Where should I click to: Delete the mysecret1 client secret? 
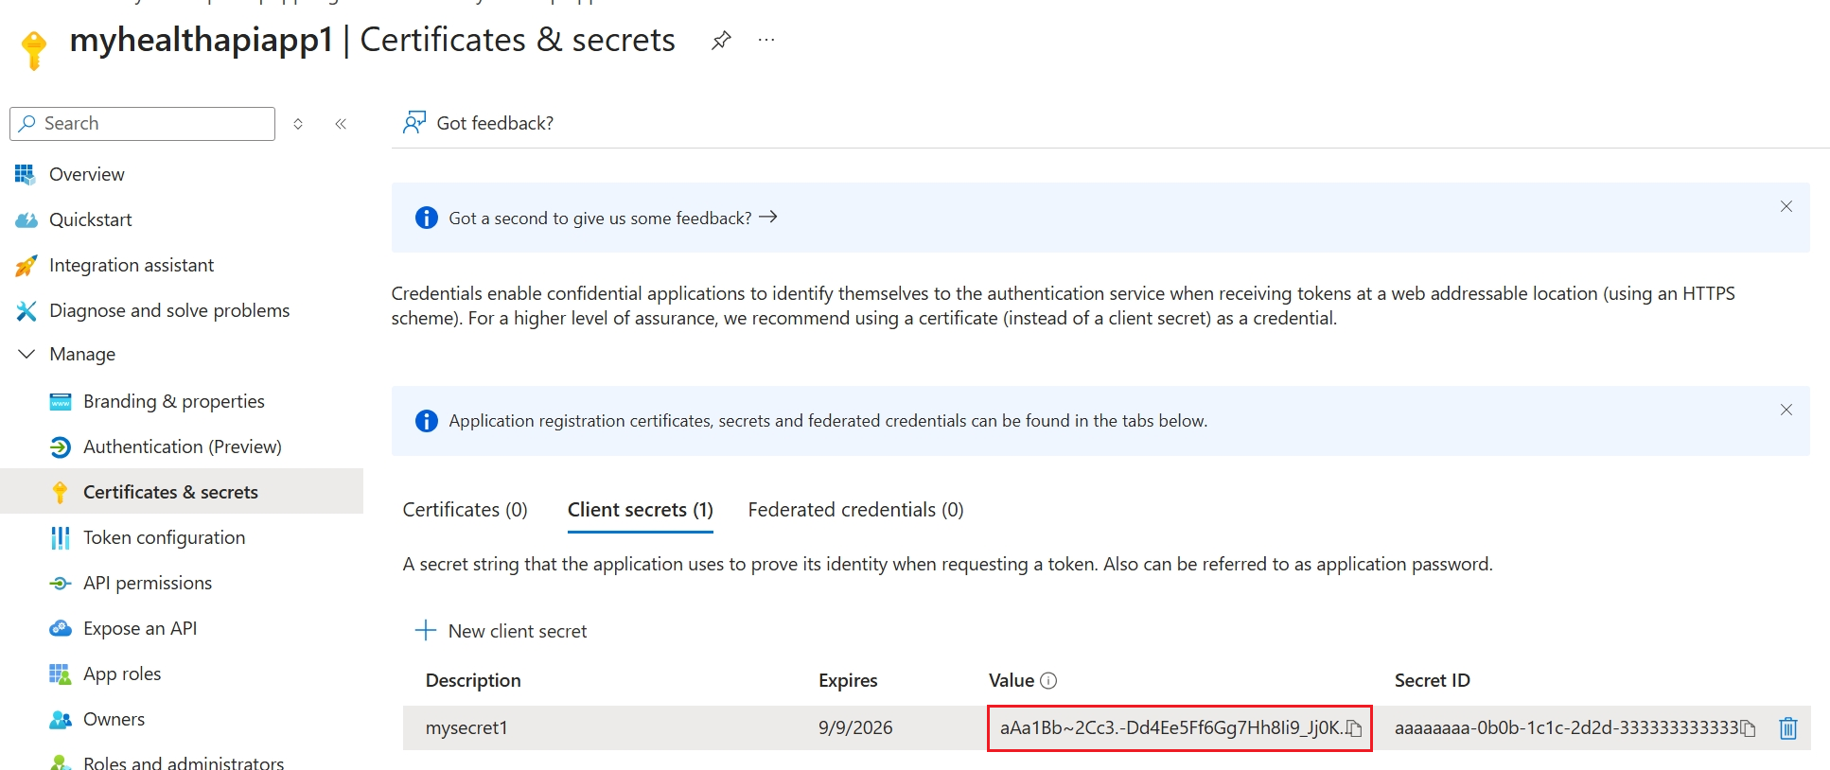1787,728
